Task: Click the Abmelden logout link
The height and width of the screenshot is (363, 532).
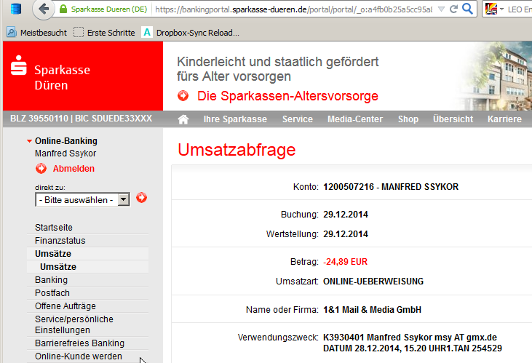Action: coord(73,169)
